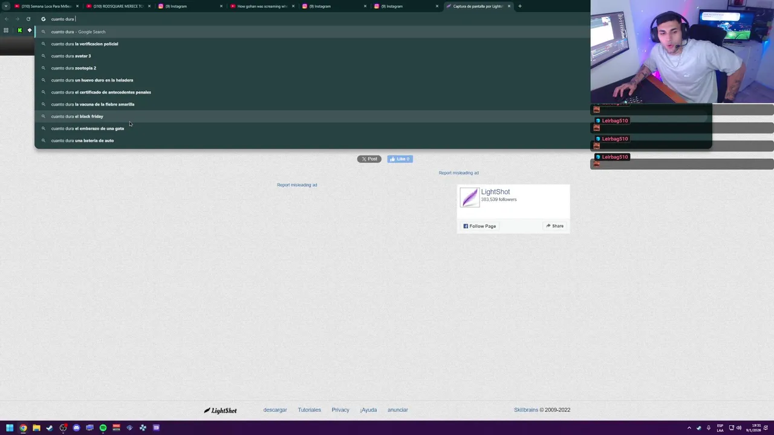Click Follow Page on LightShot widget

click(x=480, y=226)
